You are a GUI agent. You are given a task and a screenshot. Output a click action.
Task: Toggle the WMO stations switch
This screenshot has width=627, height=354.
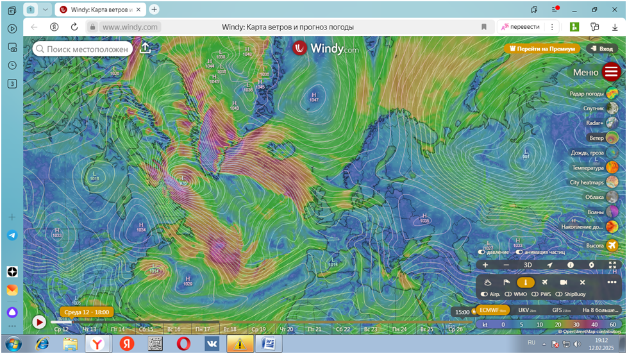(508, 294)
